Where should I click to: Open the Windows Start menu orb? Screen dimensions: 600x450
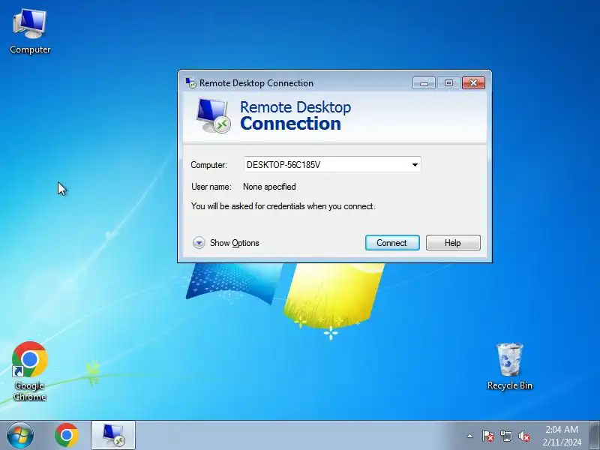point(19,436)
